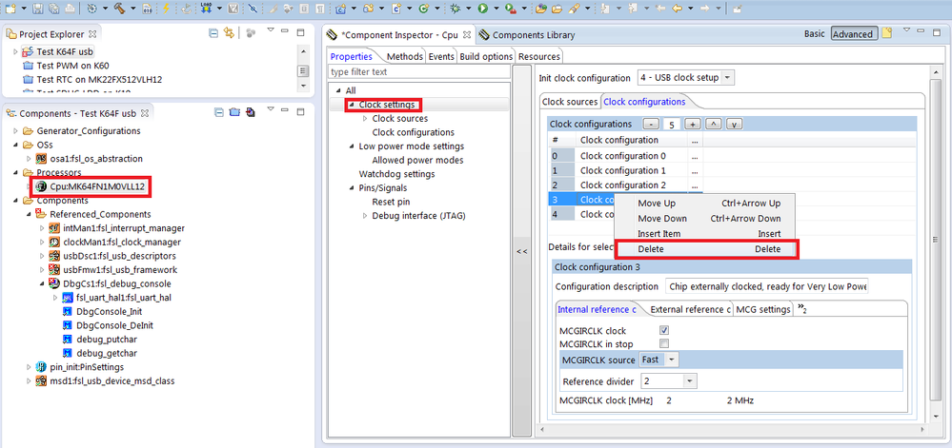Click the Search flashlight icon in toolbar
The height and width of the screenshot is (448, 952).
point(573,9)
